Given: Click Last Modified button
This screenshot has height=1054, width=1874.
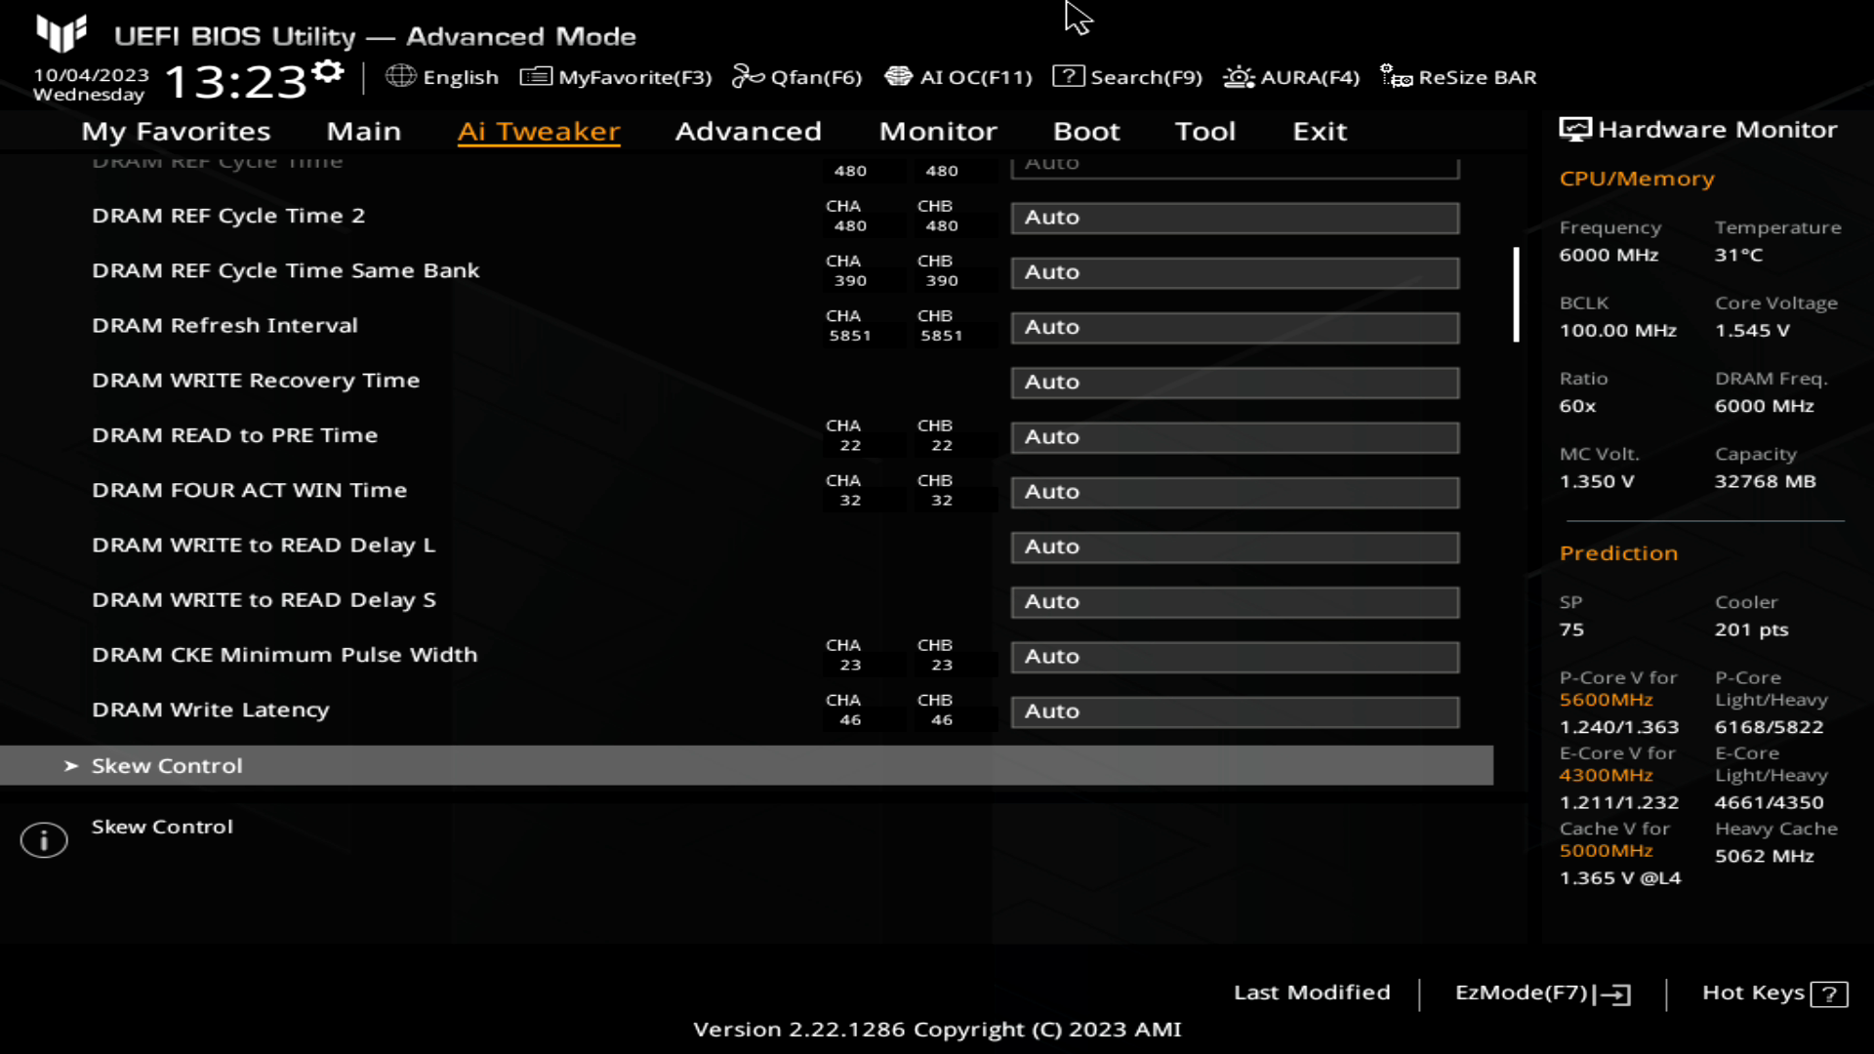Looking at the screenshot, I should click(x=1312, y=993).
